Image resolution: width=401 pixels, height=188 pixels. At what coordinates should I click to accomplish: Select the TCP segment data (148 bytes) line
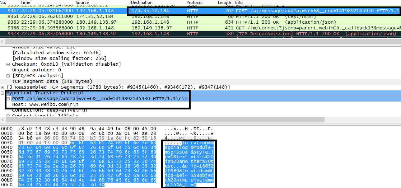52,81
